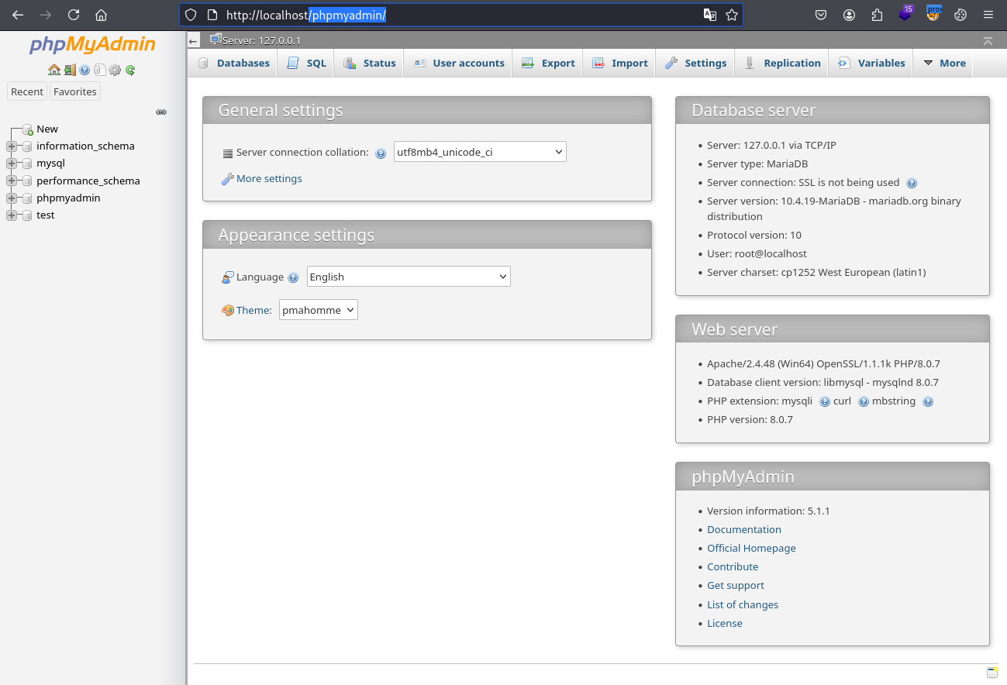
Task: Expand the phpmyadmin database tree node
Action: point(11,198)
